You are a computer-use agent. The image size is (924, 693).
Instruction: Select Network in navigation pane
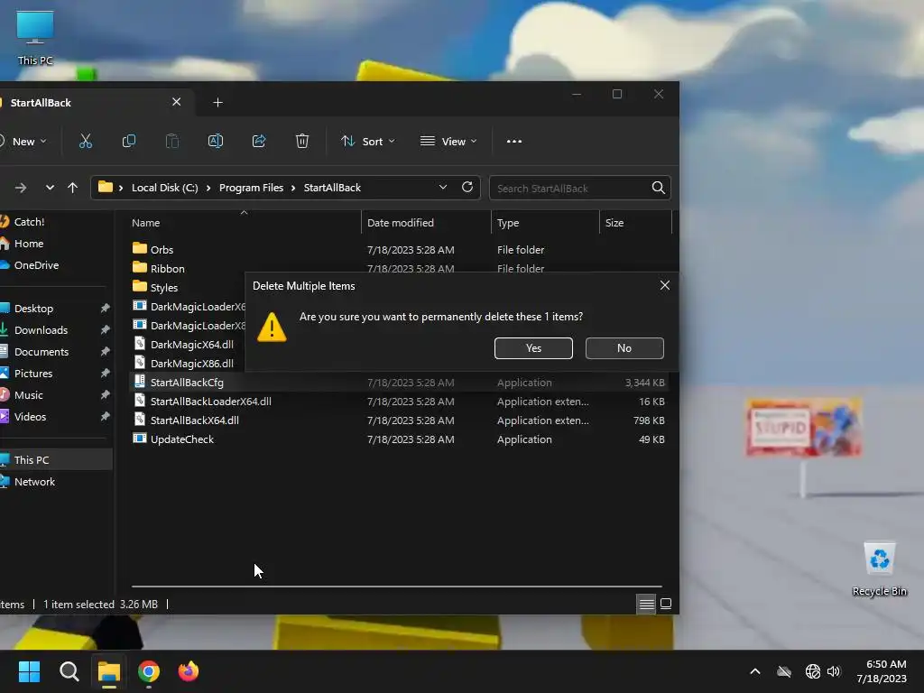[x=55, y=482]
